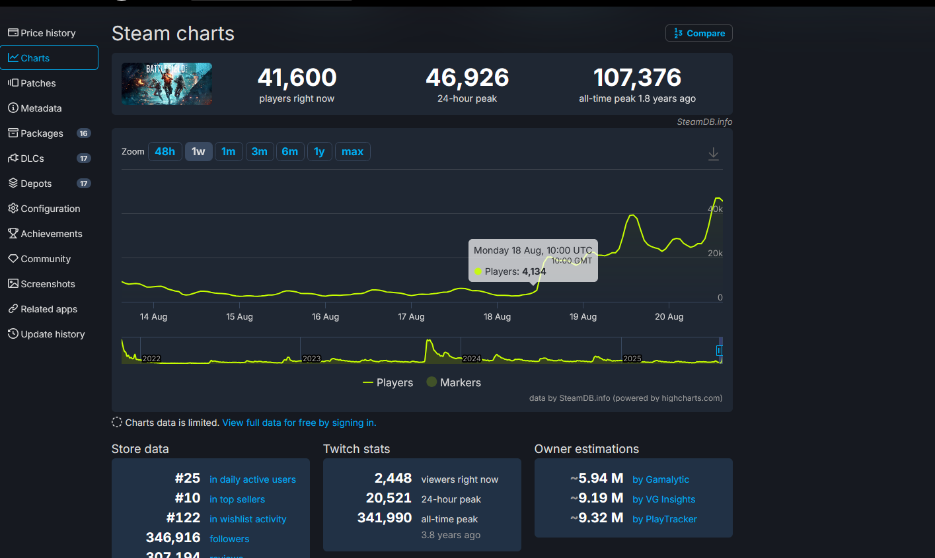Click the "41,600" players right now value
The width and height of the screenshot is (935, 558).
click(297, 77)
